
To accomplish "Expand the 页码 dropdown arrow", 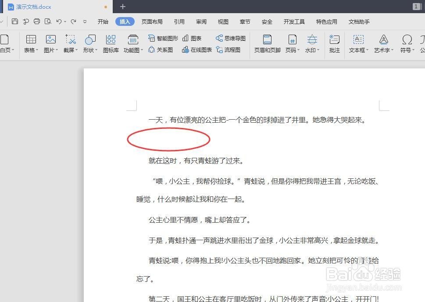I will [298, 50].
